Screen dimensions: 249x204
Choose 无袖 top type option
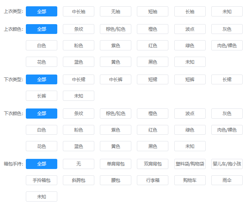(116, 12)
